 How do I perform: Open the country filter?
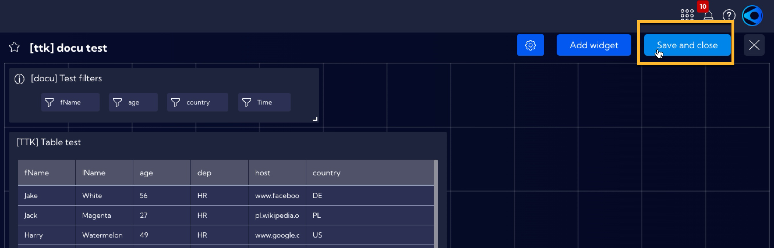[x=197, y=102]
